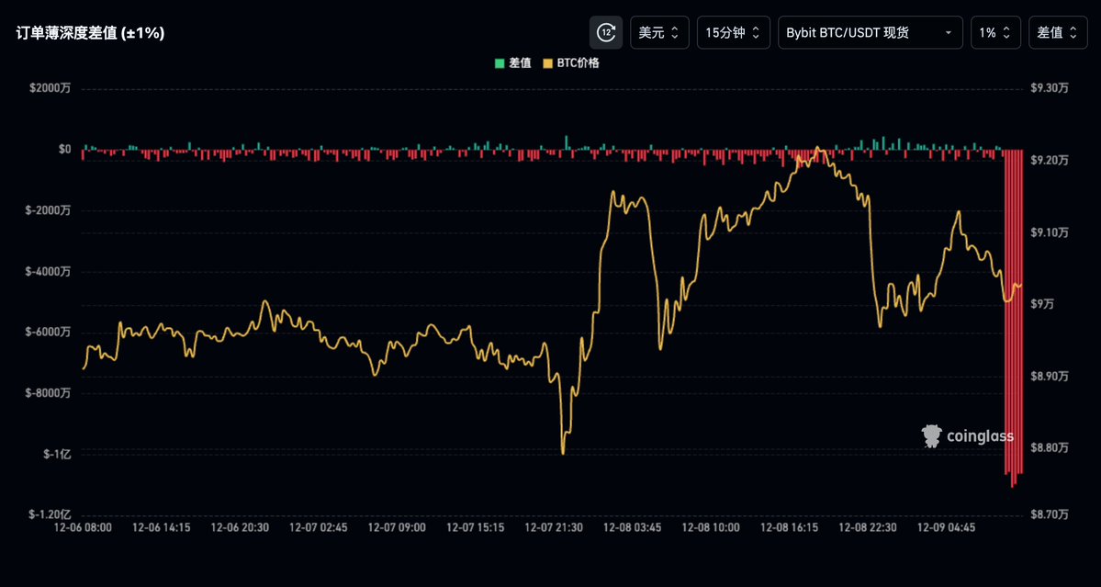The height and width of the screenshot is (587, 1101).
Task: Open the 美元 currency dropdown
Action: [x=658, y=32]
